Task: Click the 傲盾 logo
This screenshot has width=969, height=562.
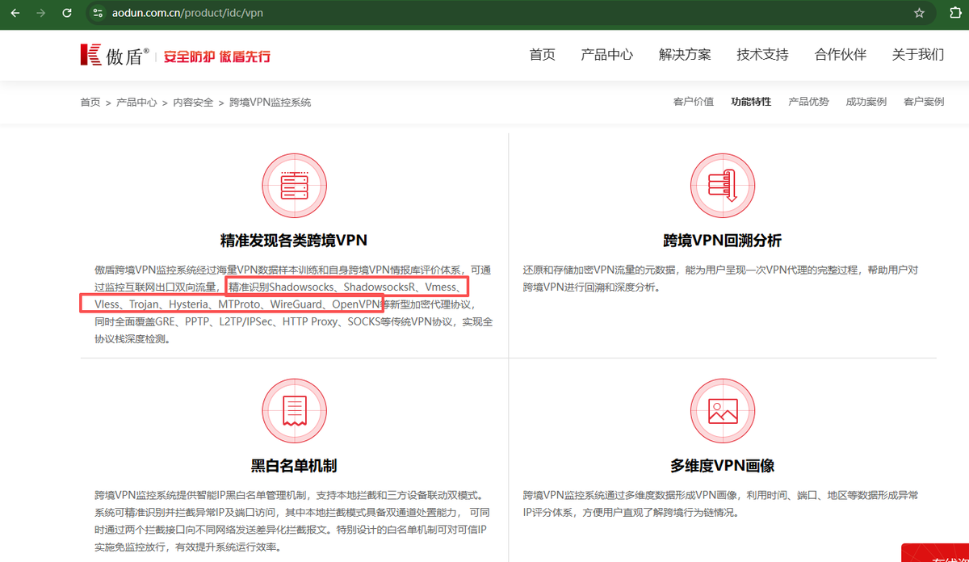Action: 114,55
